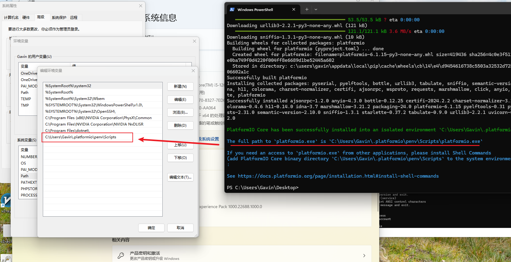Select the NVIDIA PhysX\Common path entry
The image size is (511, 262).
pyautogui.click(x=102, y=118)
